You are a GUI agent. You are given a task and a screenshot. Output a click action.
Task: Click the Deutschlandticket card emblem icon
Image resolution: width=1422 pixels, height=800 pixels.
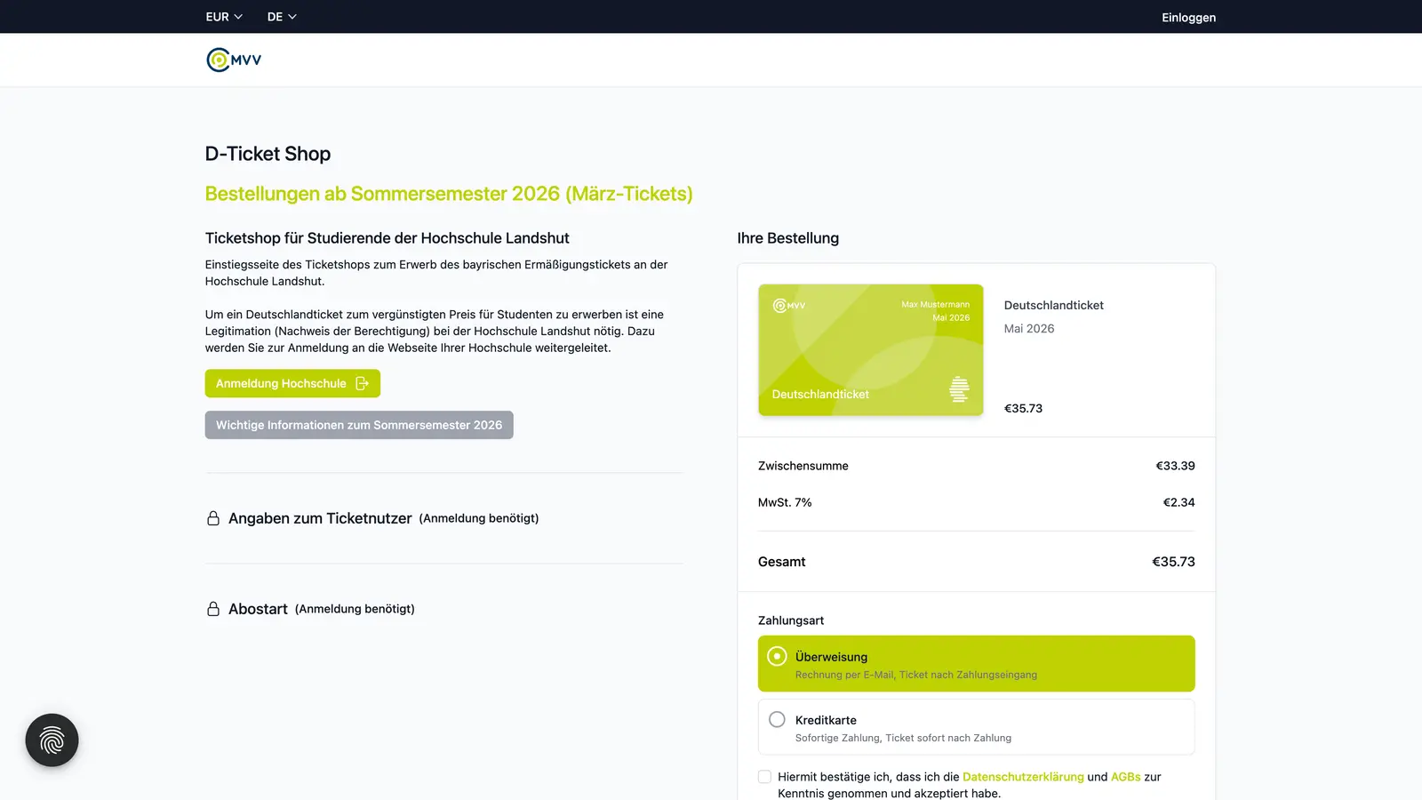(x=959, y=389)
